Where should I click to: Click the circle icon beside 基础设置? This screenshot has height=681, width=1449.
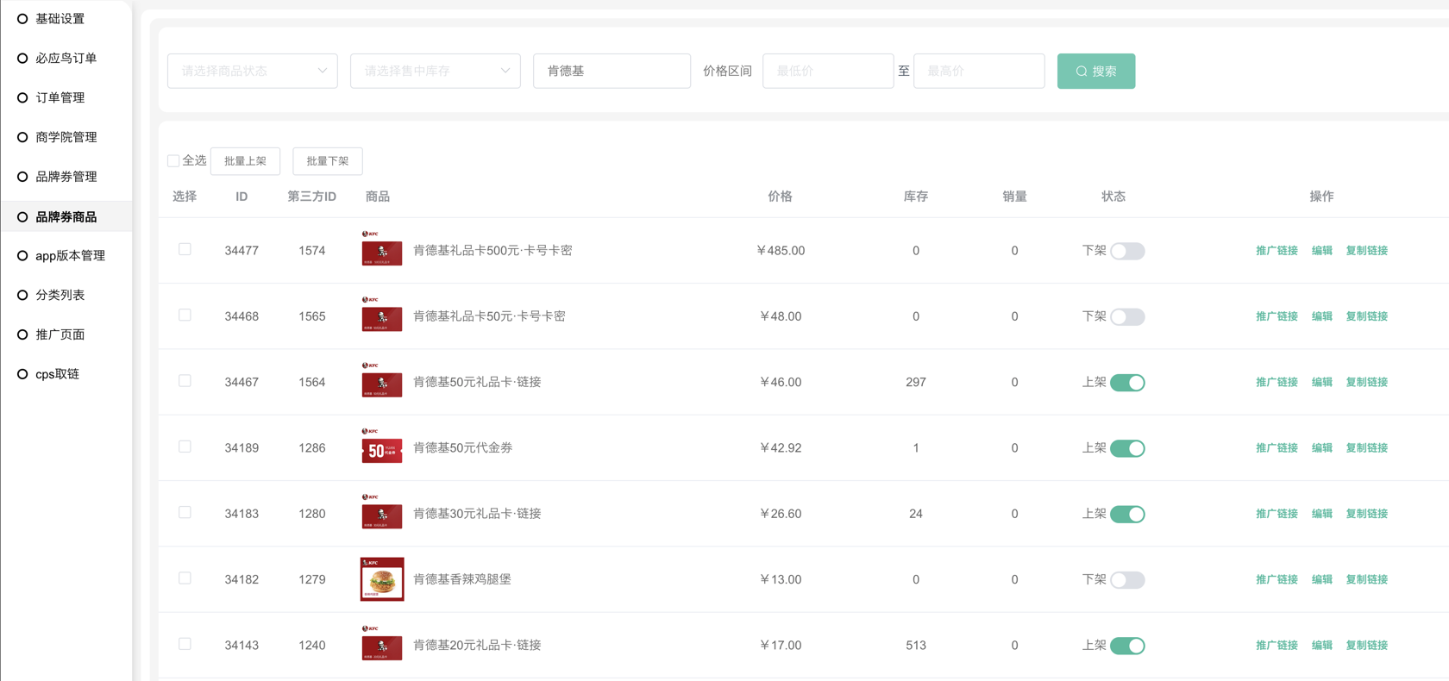pos(22,19)
